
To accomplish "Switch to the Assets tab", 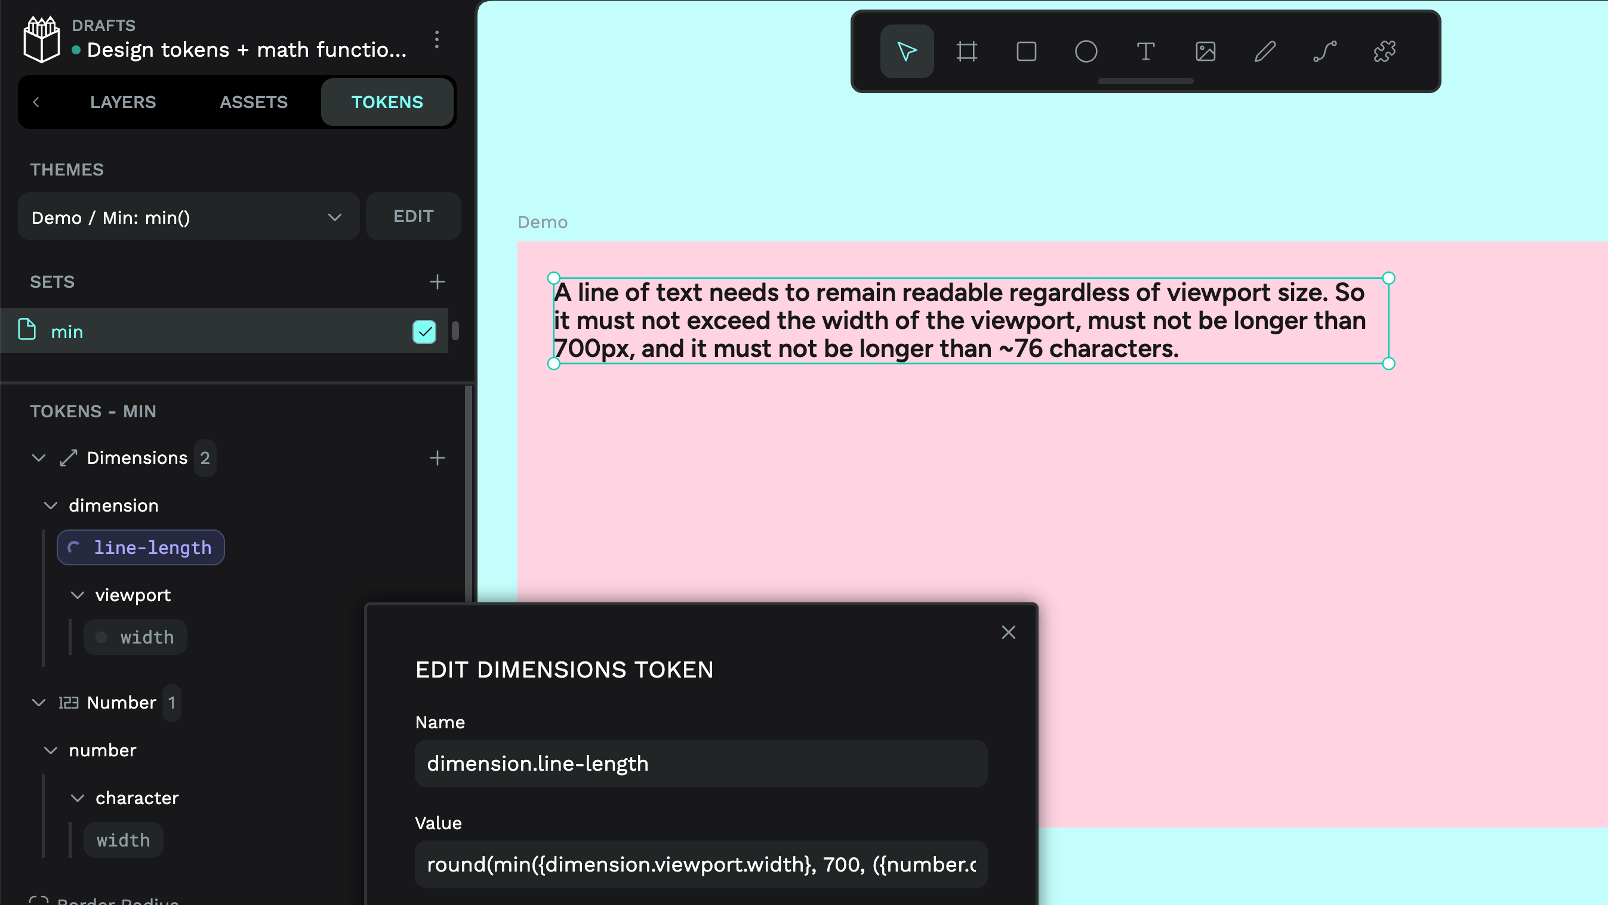I will pyautogui.click(x=254, y=101).
